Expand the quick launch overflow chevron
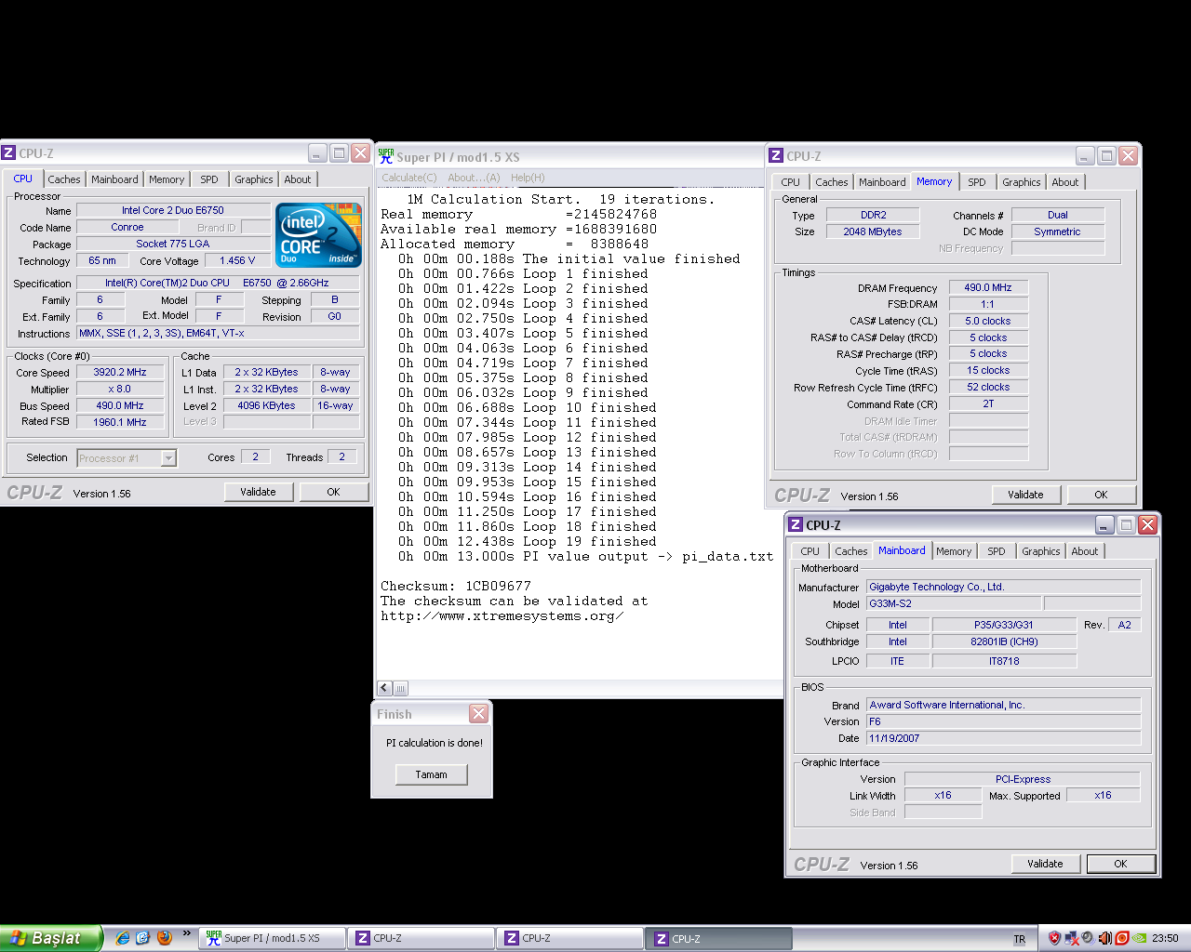 [186, 933]
